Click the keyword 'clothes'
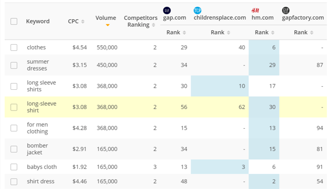Image resolution: width=331 pixels, height=189 pixels. 36,47
